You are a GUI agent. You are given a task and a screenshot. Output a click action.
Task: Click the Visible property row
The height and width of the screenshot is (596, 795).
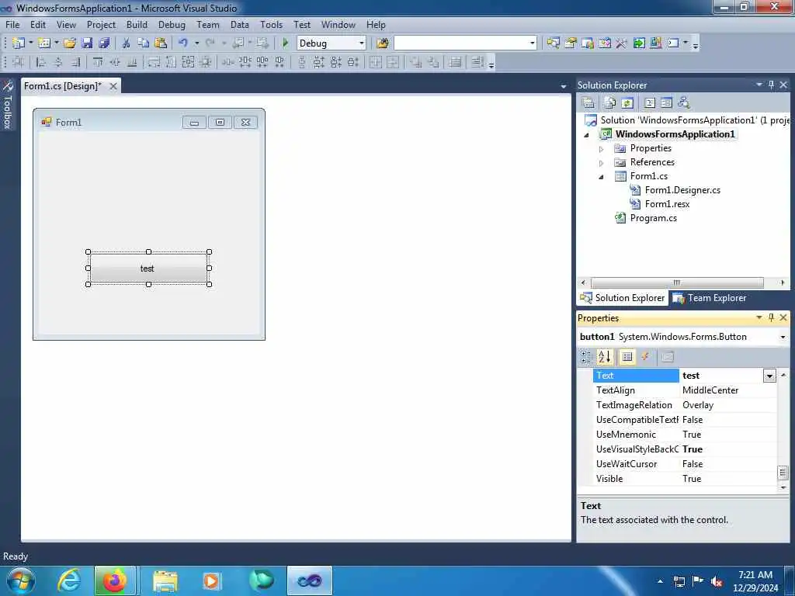[685, 479]
